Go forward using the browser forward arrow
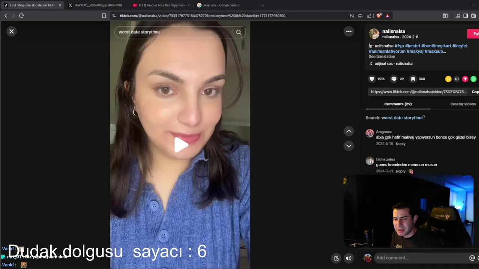 [x=13, y=16]
